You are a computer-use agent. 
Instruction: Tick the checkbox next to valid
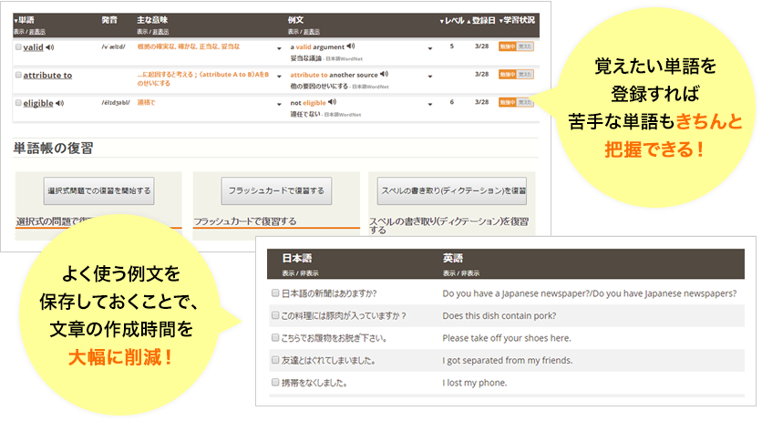[18, 47]
